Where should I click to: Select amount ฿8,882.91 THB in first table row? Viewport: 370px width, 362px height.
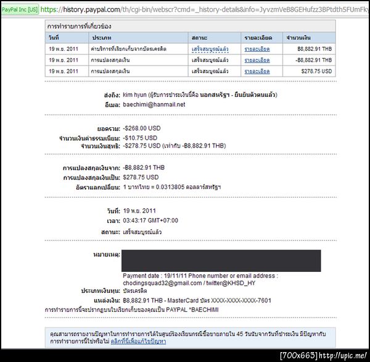pos(314,49)
